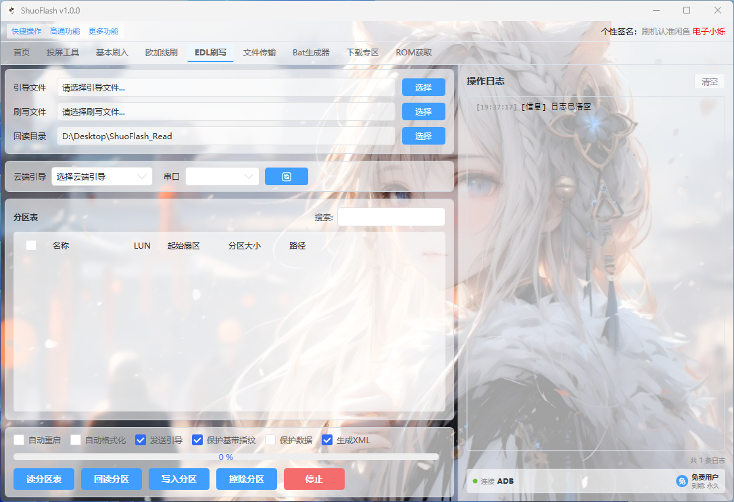Switch to the Bat生成器 tab
The height and width of the screenshot is (502, 734).
pyautogui.click(x=311, y=53)
